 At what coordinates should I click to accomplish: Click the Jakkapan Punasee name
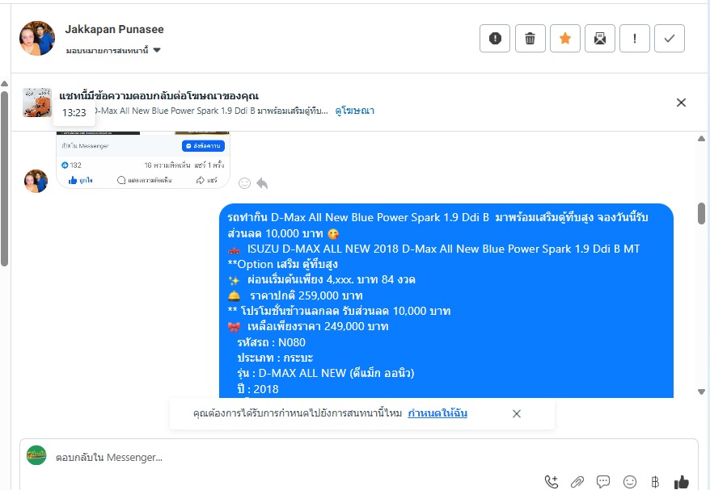click(114, 29)
